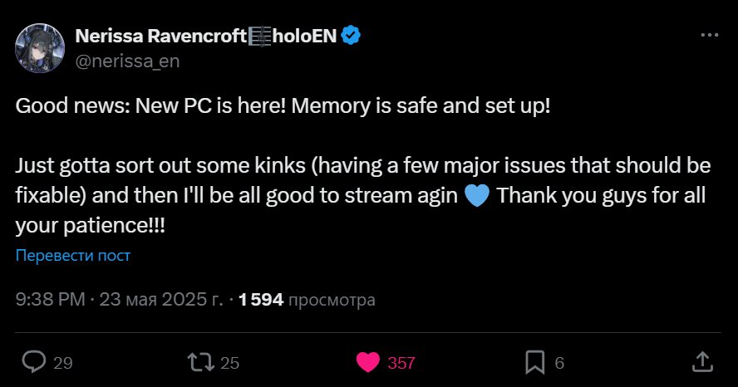Click the 6 bookmarks count
The height and width of the screenshot is (387, 738).
(559, 363)
